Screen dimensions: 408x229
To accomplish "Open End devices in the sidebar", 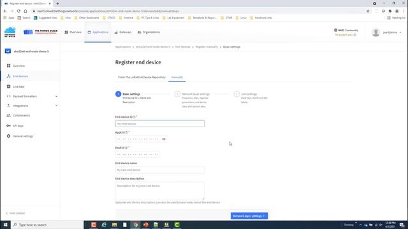I will (x=20, y=76).
